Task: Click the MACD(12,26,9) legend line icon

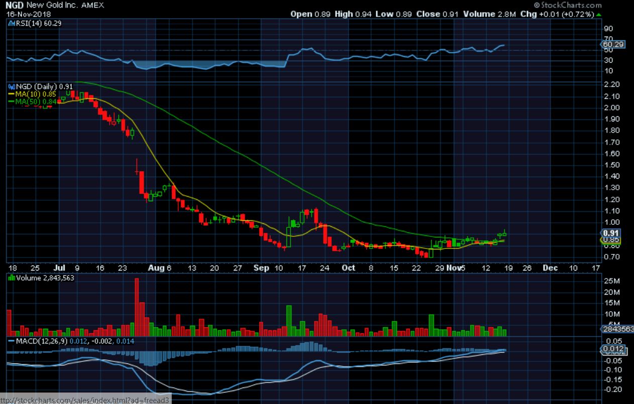Action: (10, 341)
